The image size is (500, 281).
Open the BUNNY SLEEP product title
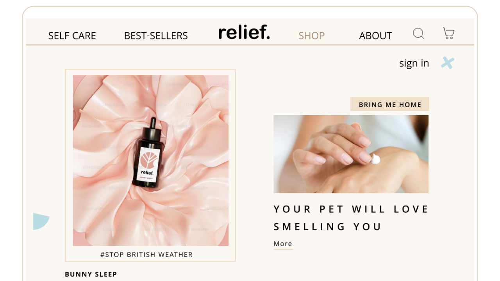(x=91, y=274)
